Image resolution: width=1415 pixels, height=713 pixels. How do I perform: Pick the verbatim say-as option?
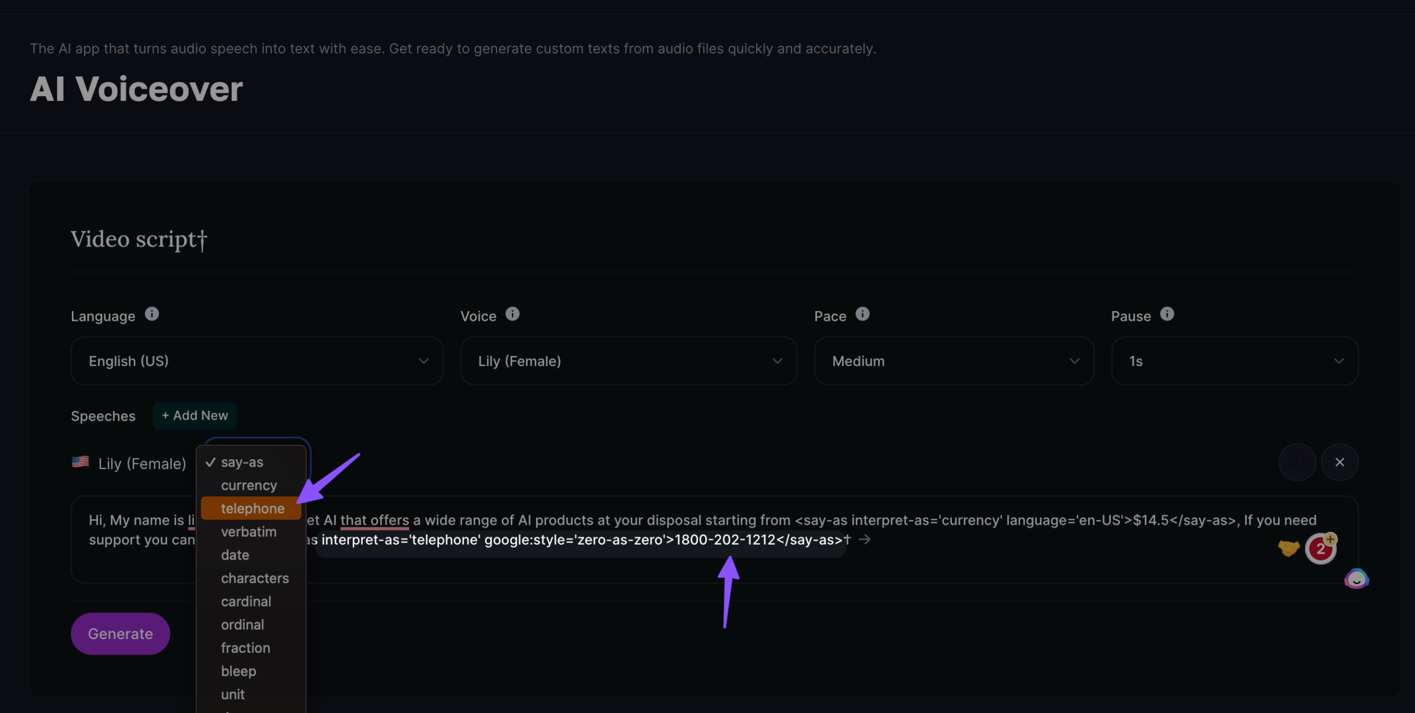coord(248,532)
